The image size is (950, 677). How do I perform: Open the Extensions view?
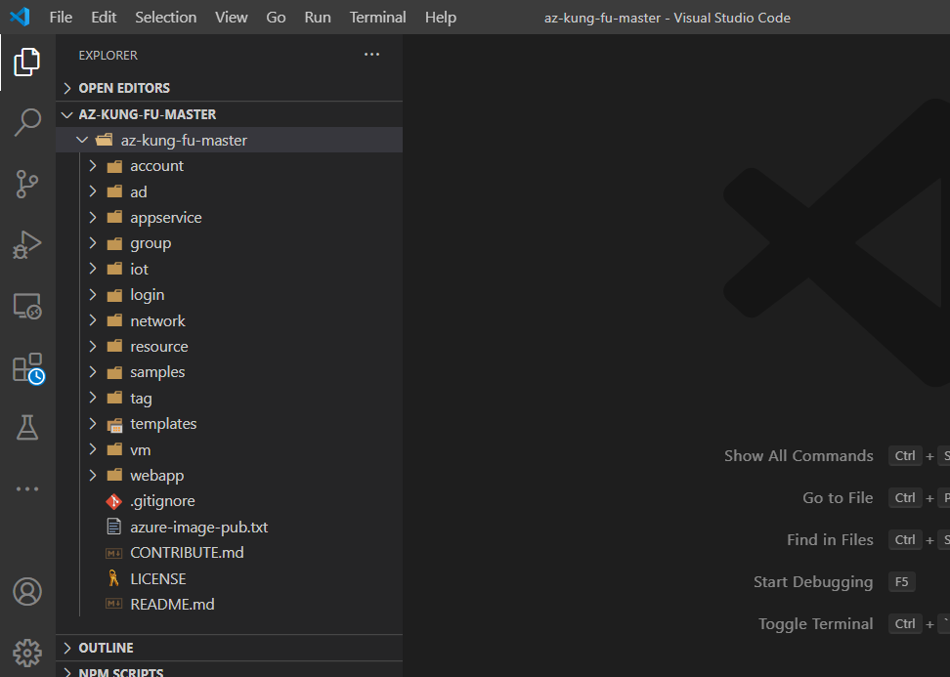[x=27, y=368]
